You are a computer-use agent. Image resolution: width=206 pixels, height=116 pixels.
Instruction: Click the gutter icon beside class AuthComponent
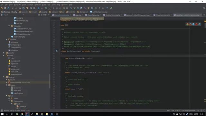pyautogui.click(x=57, y=51)
